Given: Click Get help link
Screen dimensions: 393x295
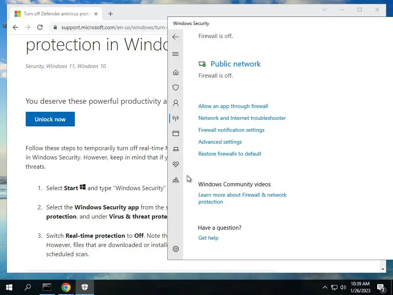Looking at the screenshot, I should (x=208, y=238).
